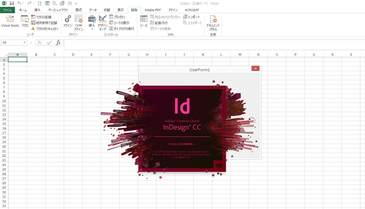Click the Cancel (X) formula bar button
Viewport: 365px width, 209px height.
pos(40,42)
